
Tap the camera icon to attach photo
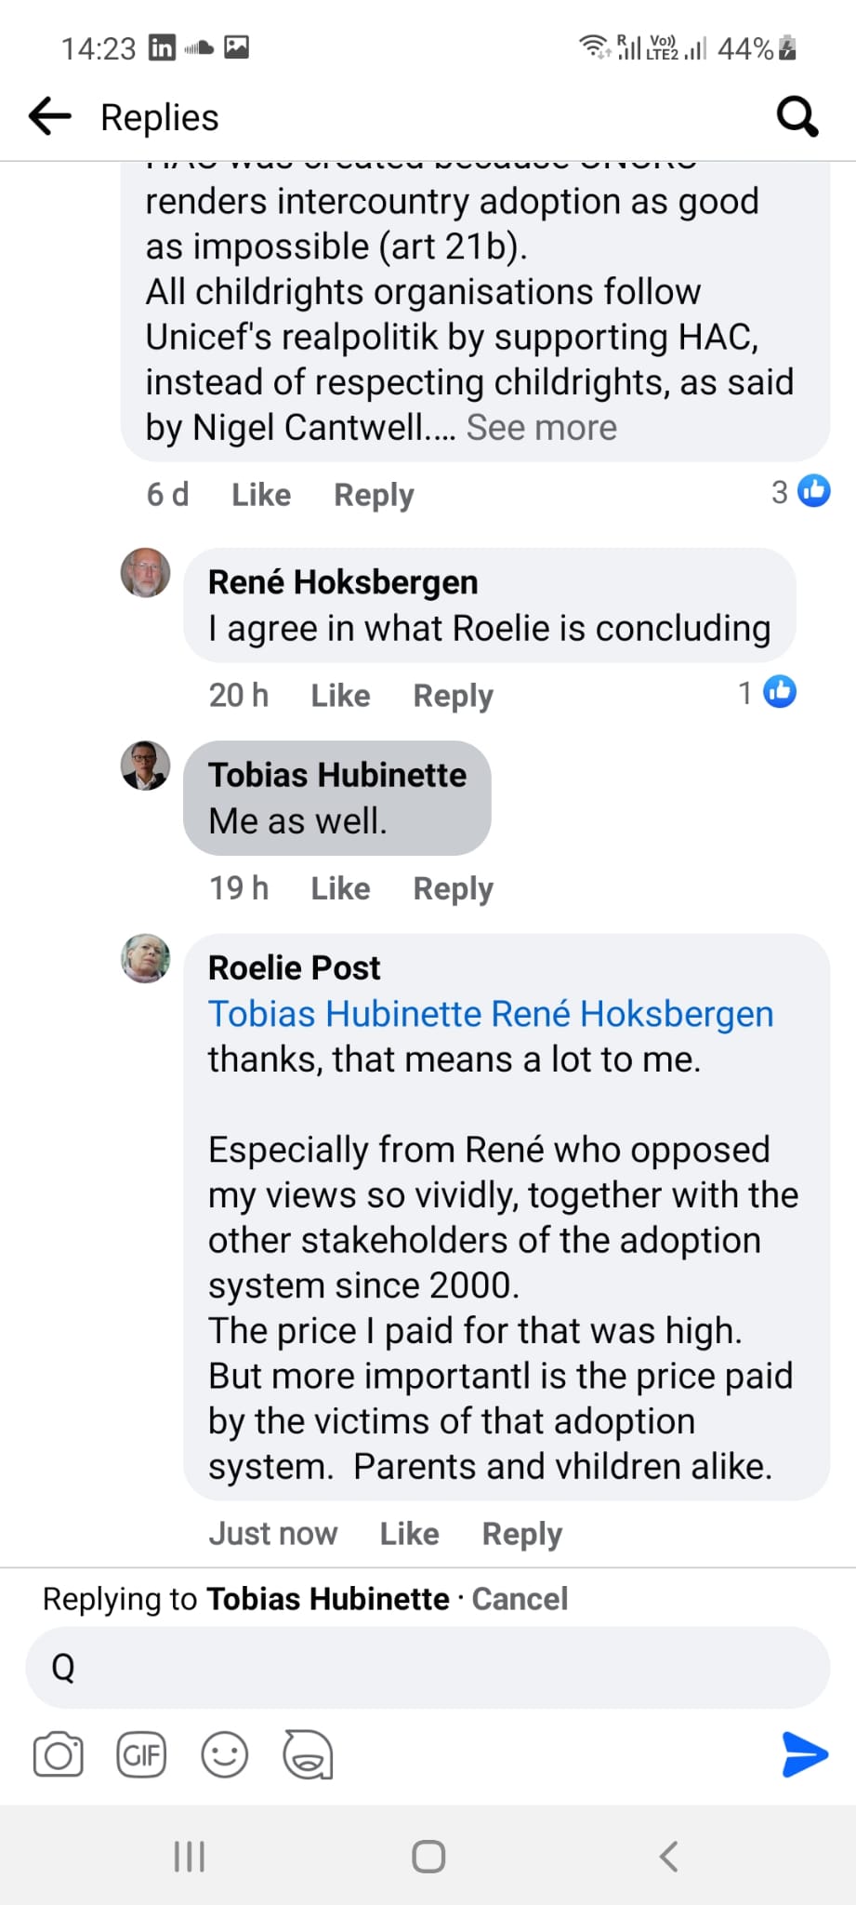(58, 1755)
